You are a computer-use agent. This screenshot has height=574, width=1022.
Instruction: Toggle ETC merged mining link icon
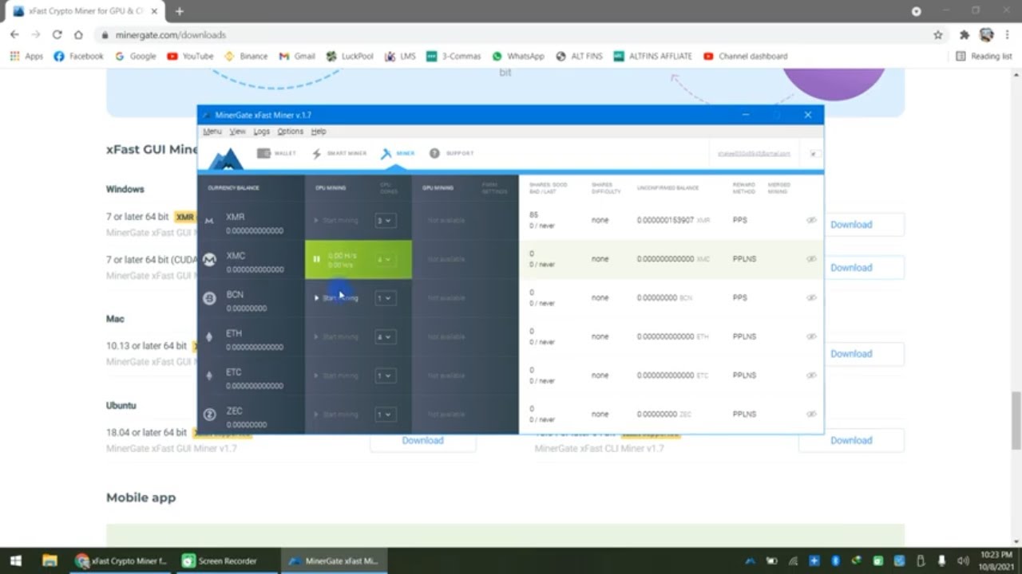811,375
